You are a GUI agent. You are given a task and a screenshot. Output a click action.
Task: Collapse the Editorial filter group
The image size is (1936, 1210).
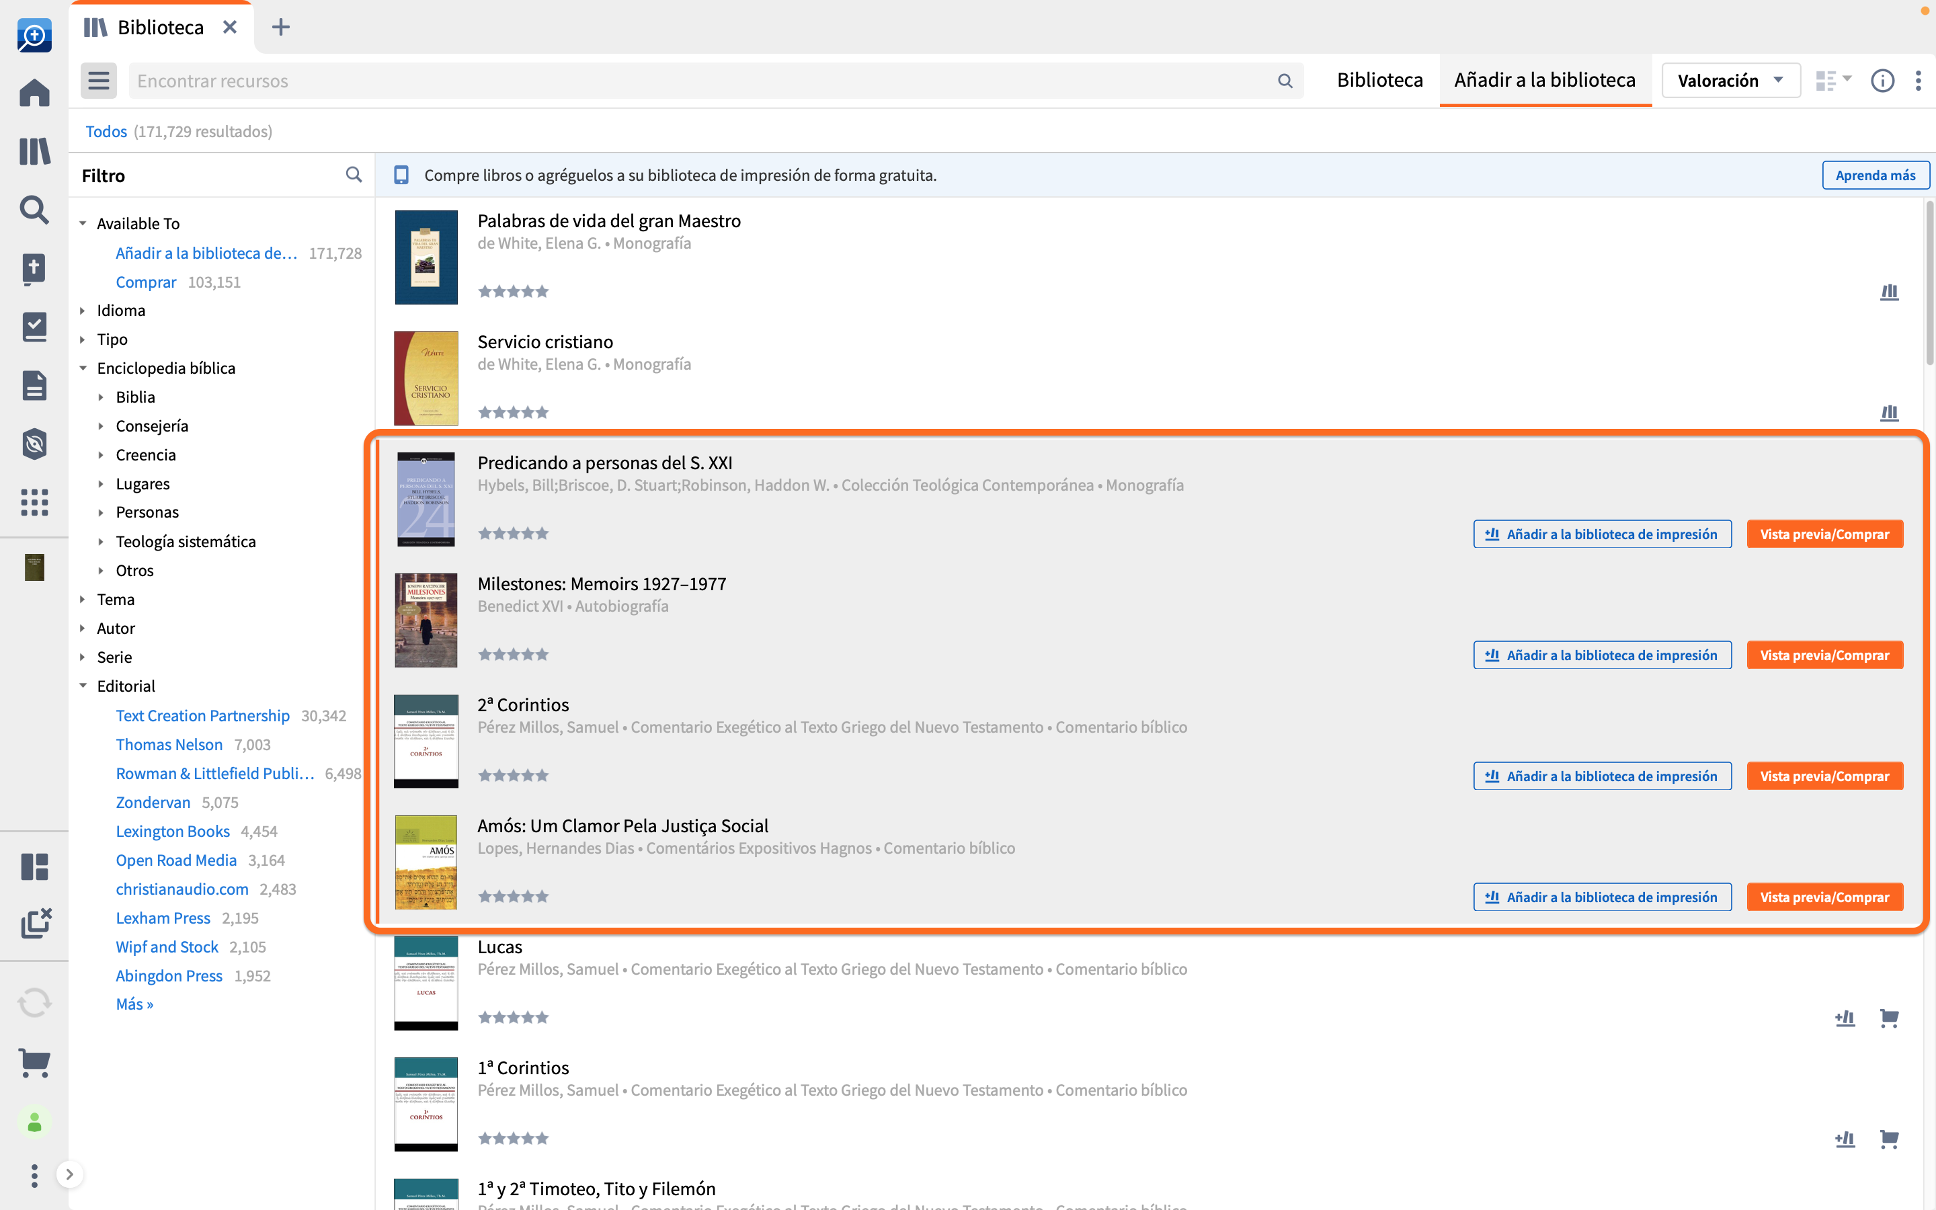point(83,686)
